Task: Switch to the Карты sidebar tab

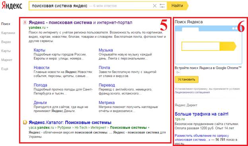Action: click(6, 51)
